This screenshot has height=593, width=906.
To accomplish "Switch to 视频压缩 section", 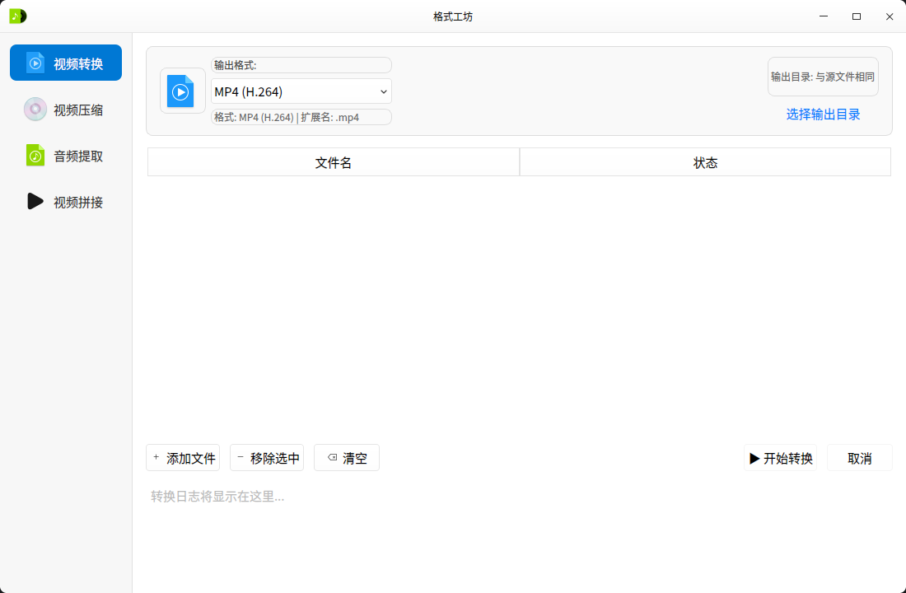I will 66,110.
